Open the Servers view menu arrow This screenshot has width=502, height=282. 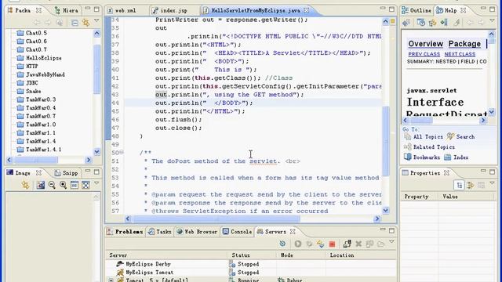[392, 242]
